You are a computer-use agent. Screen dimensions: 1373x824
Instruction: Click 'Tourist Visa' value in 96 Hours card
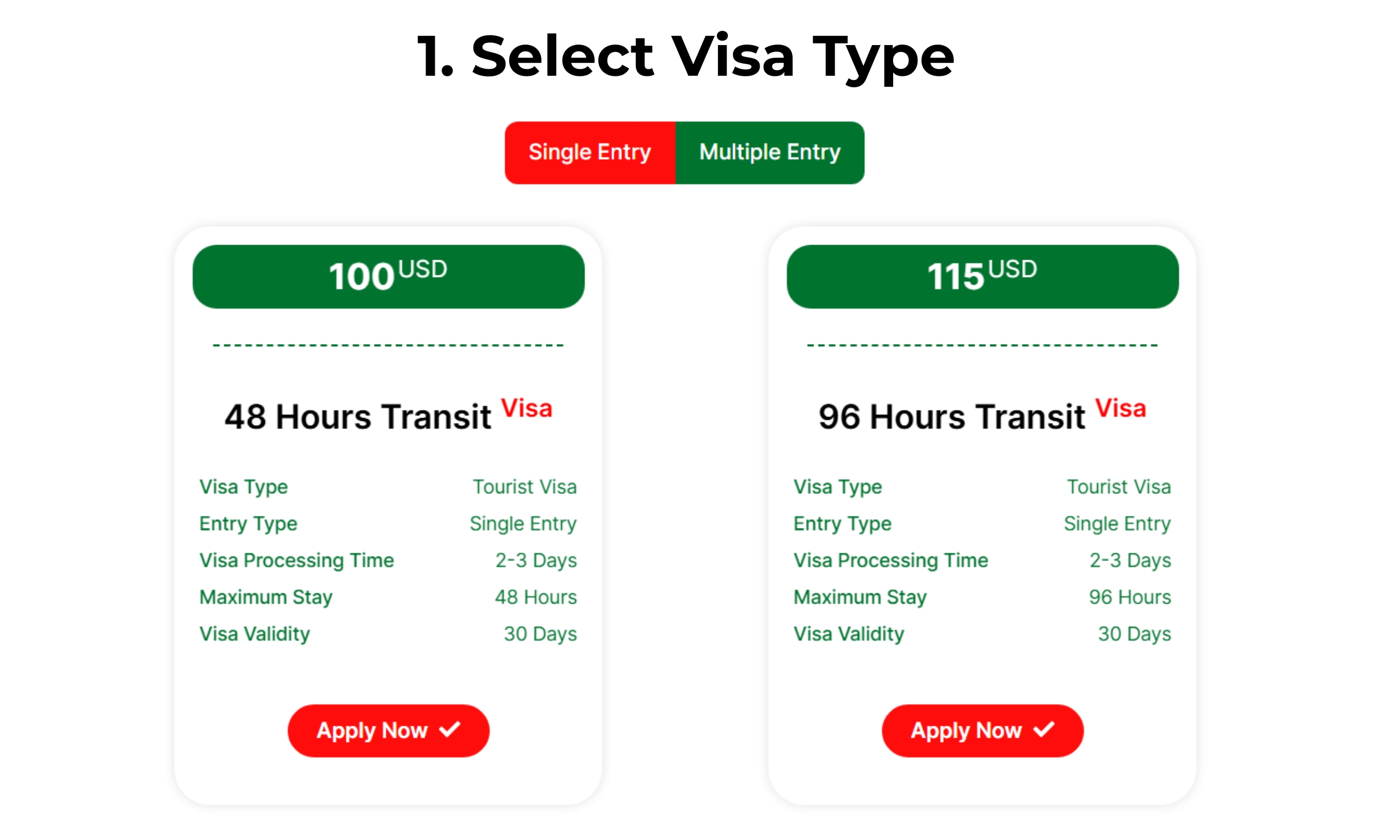coord(1119,487)
